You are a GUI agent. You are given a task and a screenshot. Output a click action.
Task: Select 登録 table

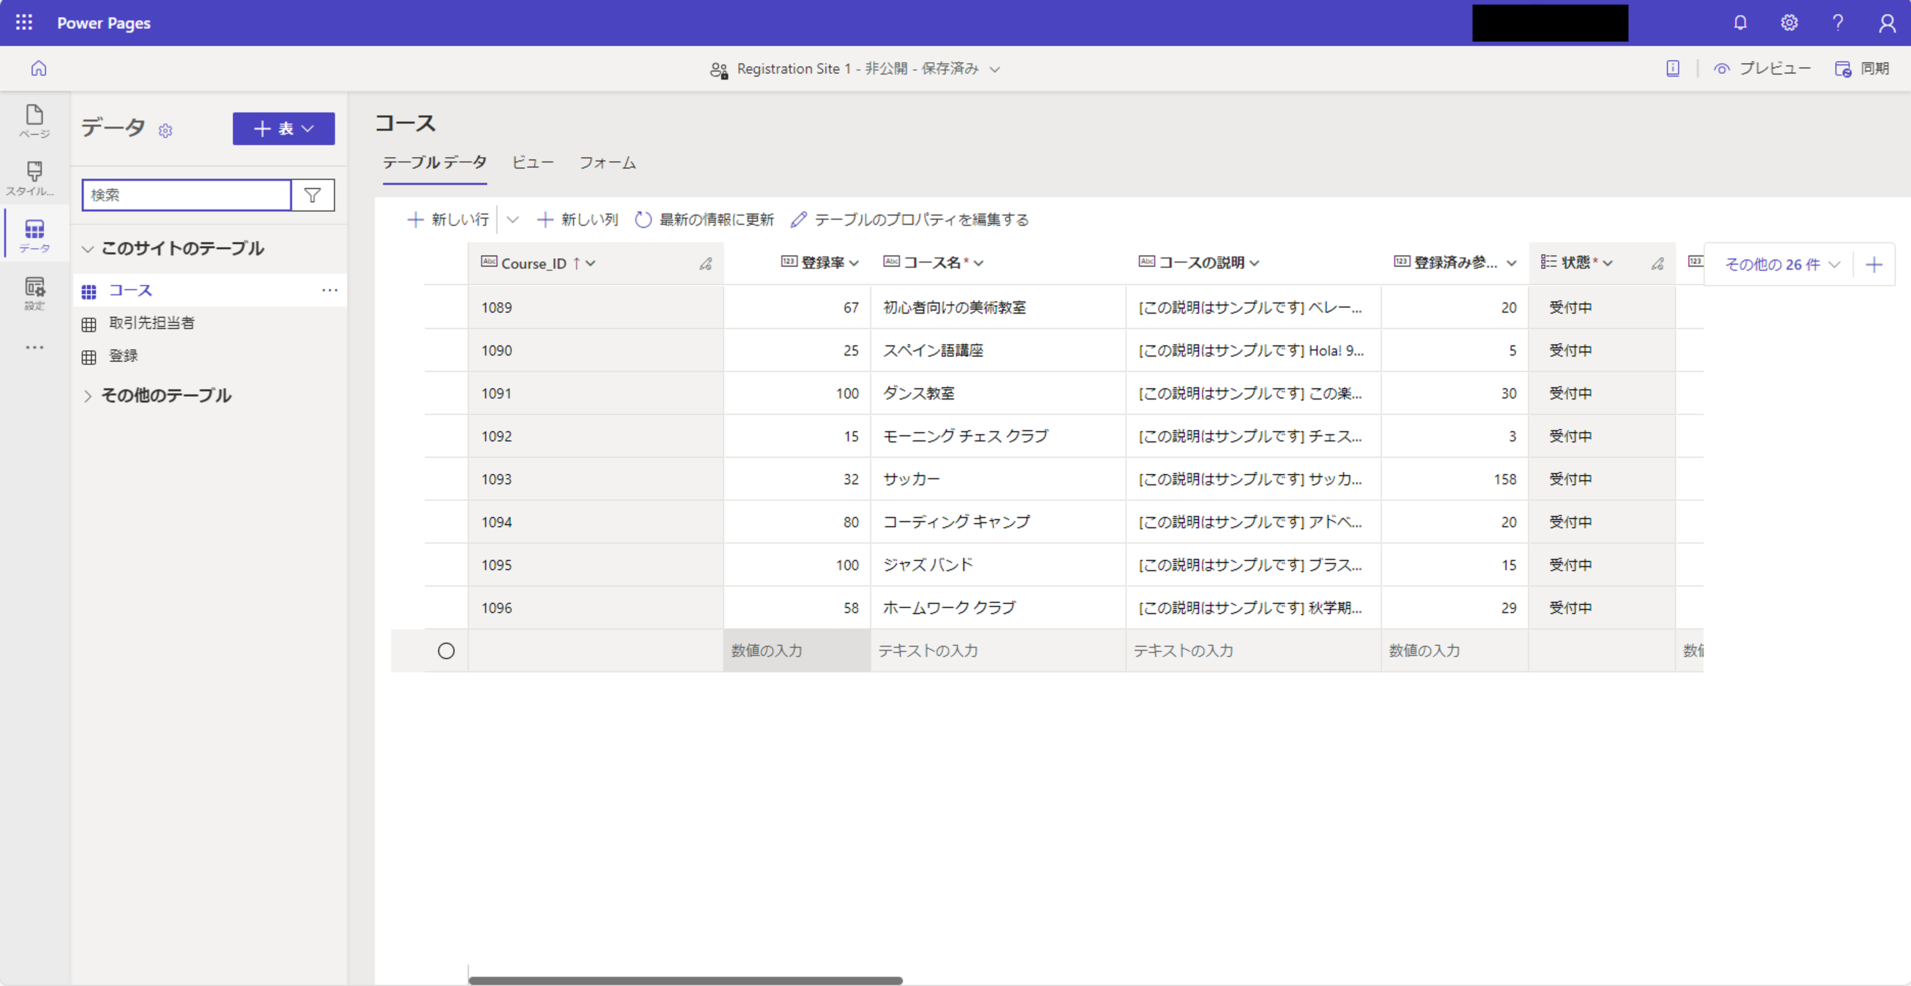(x=210, y=356)
